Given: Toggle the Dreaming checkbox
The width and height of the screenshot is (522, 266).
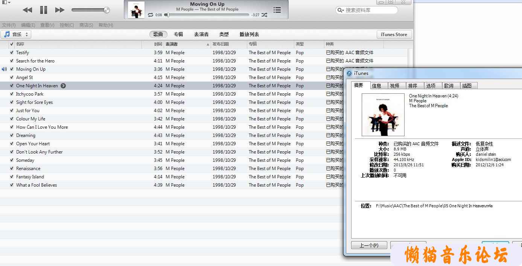Looking at the screenshot, I should pyautogui.click(x=12, y=135).
